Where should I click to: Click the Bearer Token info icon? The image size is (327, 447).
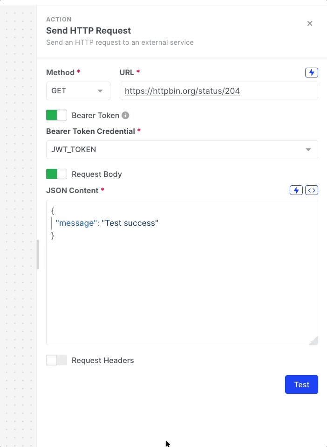pyautogui.click(x=125, y=115)
